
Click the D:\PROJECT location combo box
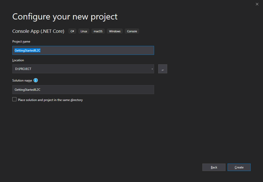(x=80, y=69)
